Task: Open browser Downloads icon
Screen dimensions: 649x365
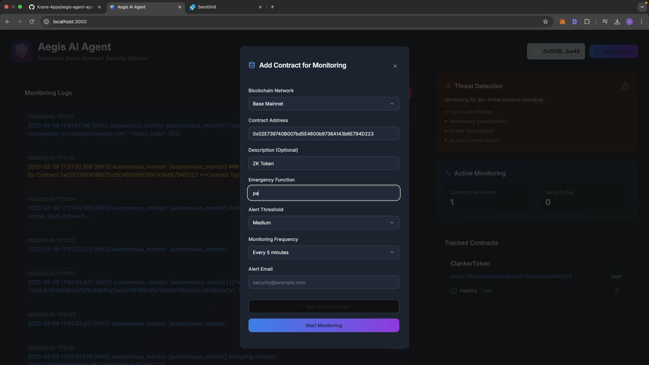Action: tap(617, 22)
